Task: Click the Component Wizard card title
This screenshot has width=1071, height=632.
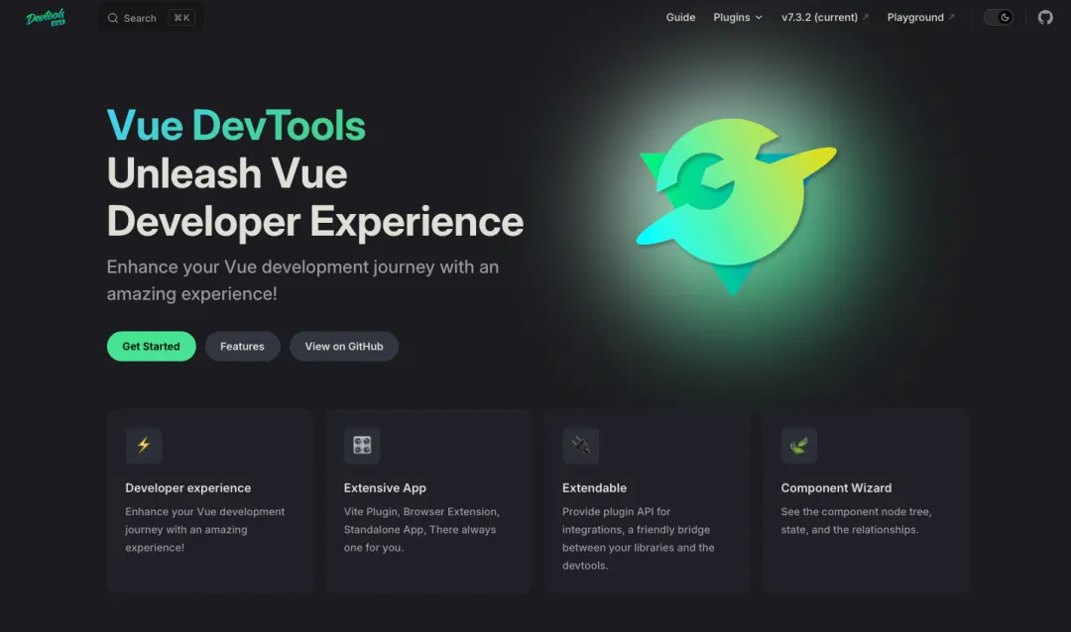Action: [836, 488]
